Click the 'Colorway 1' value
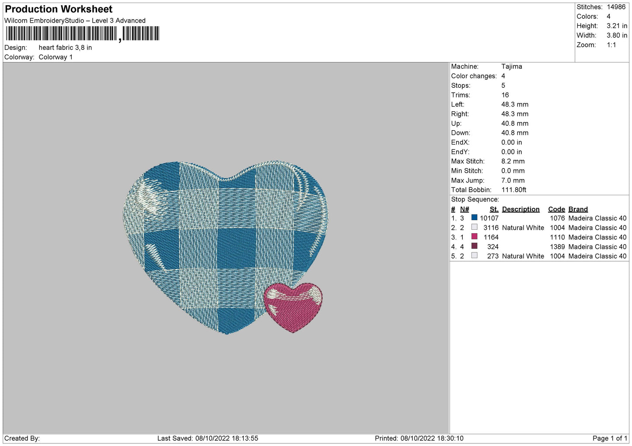The width and height of the screenshot is (632, 446). (56, 57)
